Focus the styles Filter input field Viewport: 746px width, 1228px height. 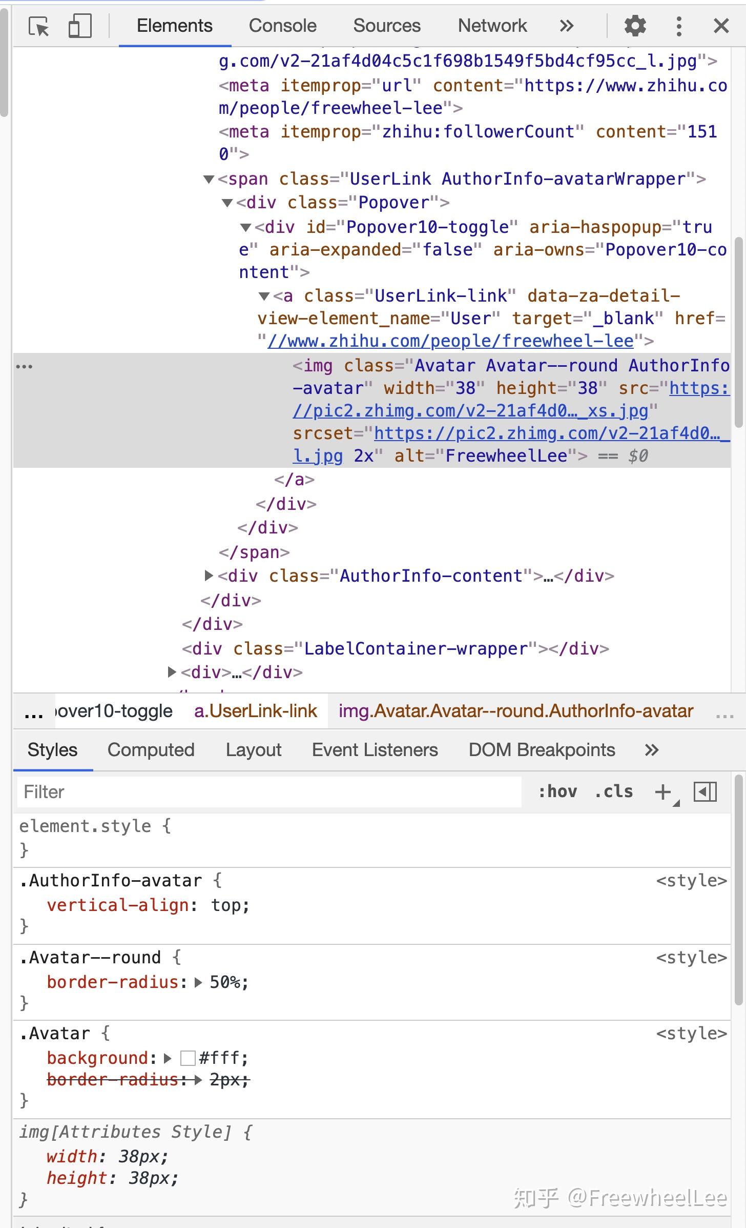(270, 792)
